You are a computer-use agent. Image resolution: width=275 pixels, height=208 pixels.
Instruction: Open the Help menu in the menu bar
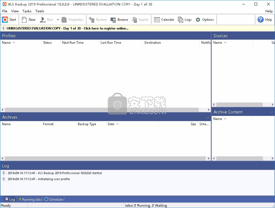click(x=269, y=11)
